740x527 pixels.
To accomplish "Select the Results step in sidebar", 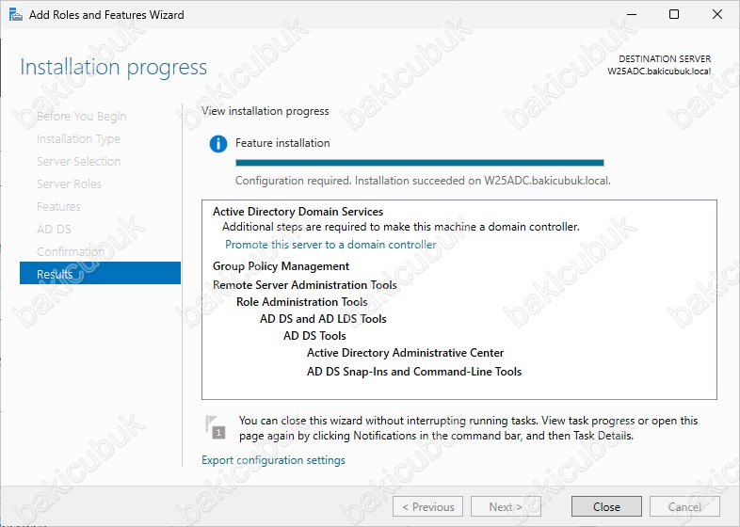I will 100,274.
